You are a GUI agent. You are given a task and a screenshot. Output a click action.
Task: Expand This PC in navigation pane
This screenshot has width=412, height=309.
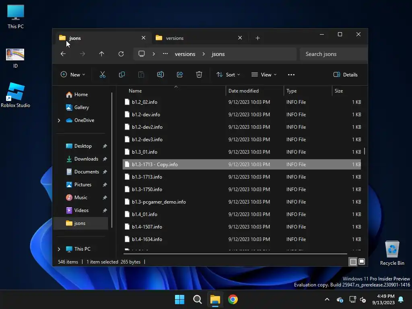[x=59, y=249]
